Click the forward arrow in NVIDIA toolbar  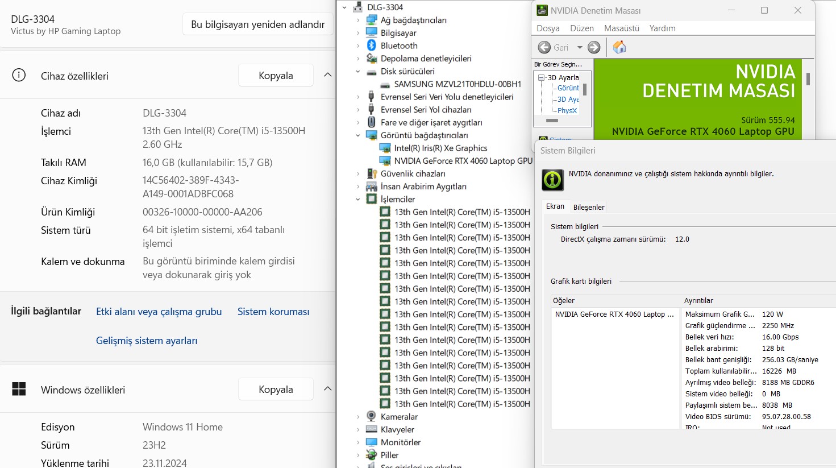pos(594,47)
